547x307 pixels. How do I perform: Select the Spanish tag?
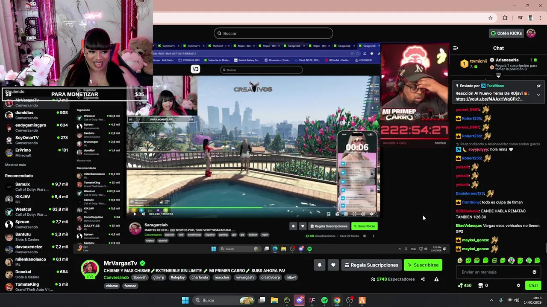tap(140, 277)
